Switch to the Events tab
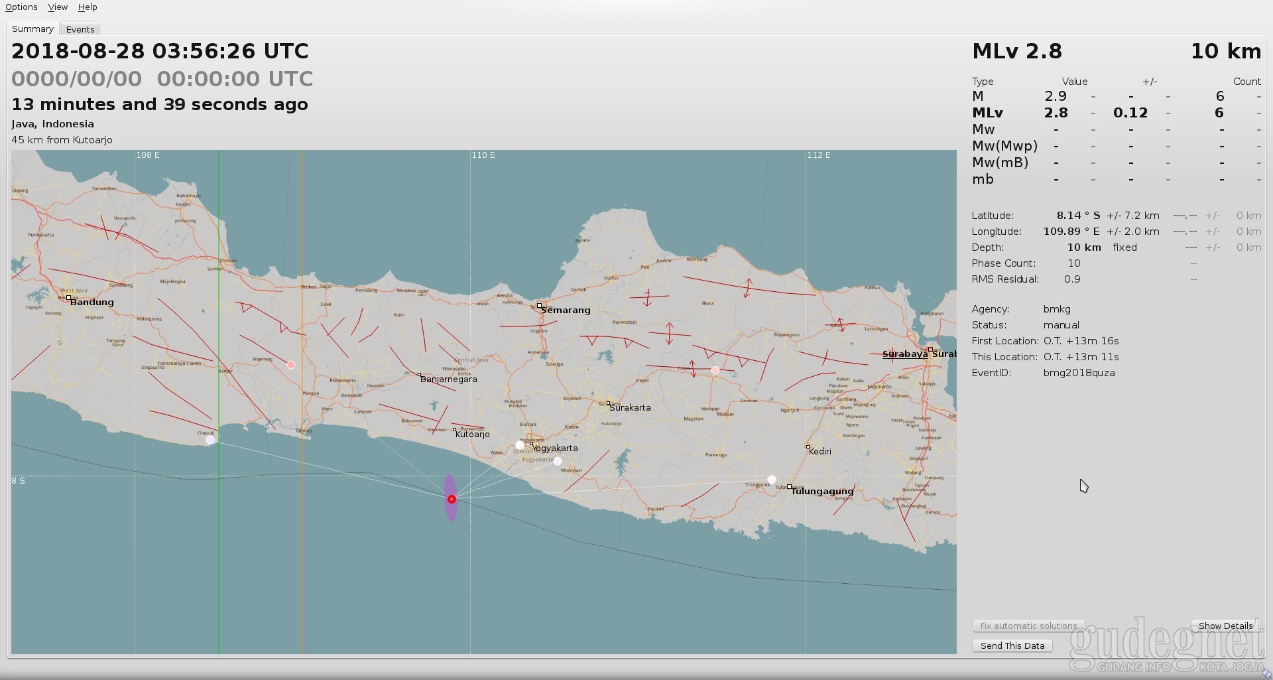 click(80, 29)
